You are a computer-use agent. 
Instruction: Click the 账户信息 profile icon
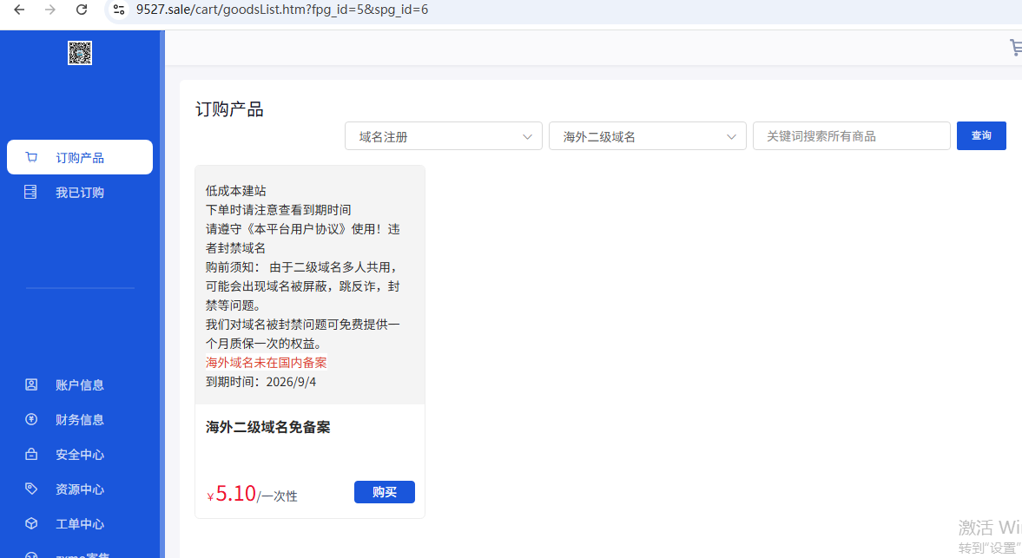tap(31, 384)
